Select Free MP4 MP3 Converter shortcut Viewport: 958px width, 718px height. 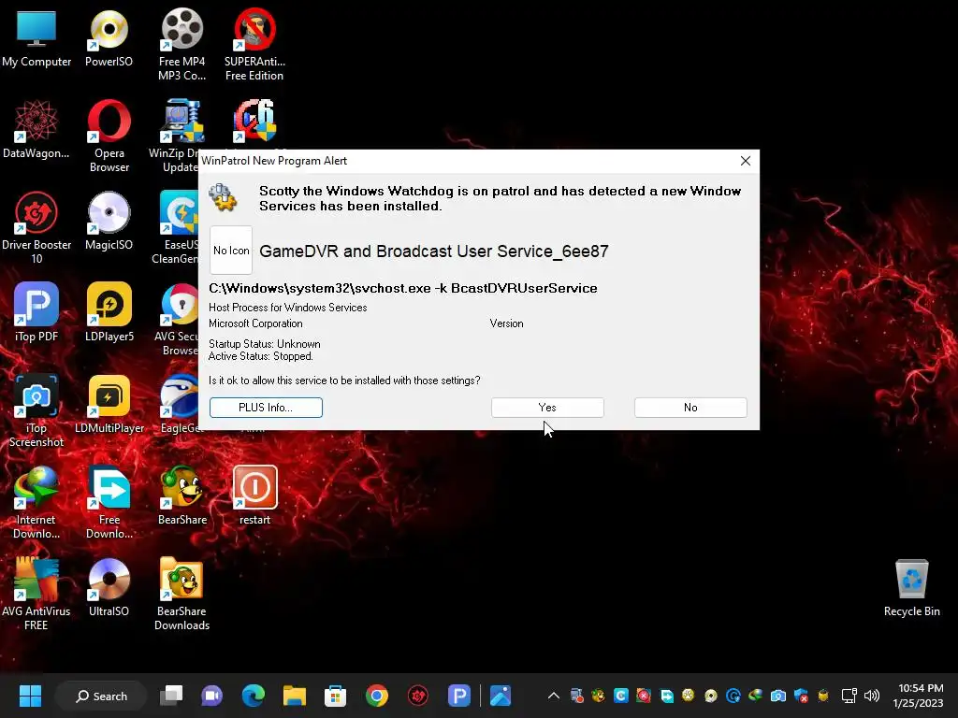[x=182, y=44]
